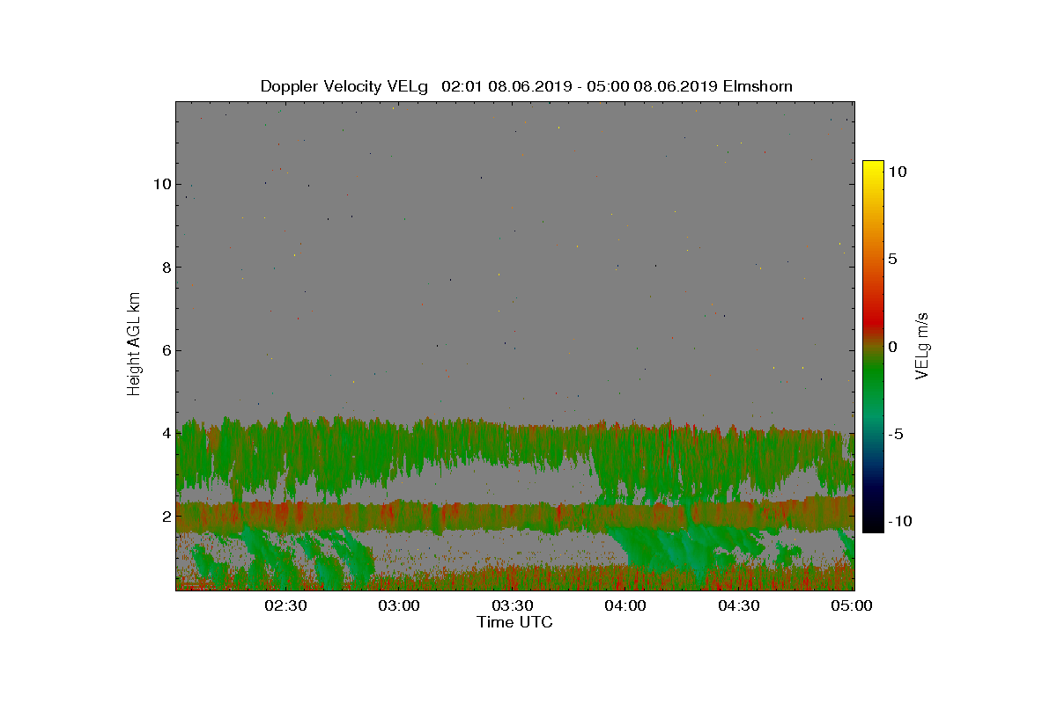Click the colorbar value 10 label
The height and width of the screenshot is (704, 1057).
click(898, 172)
